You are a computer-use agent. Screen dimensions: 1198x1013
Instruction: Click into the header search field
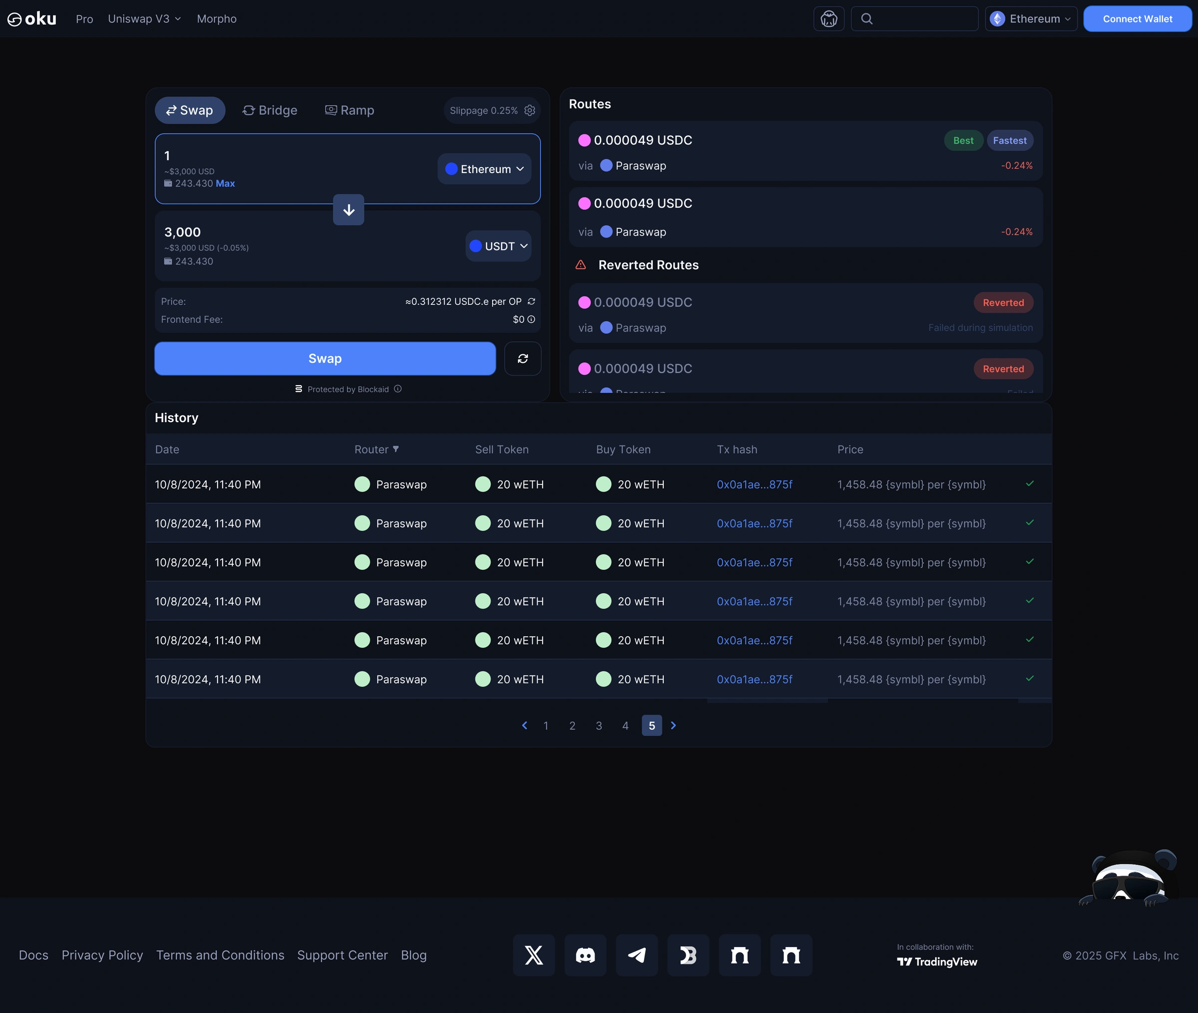[914, 19]
